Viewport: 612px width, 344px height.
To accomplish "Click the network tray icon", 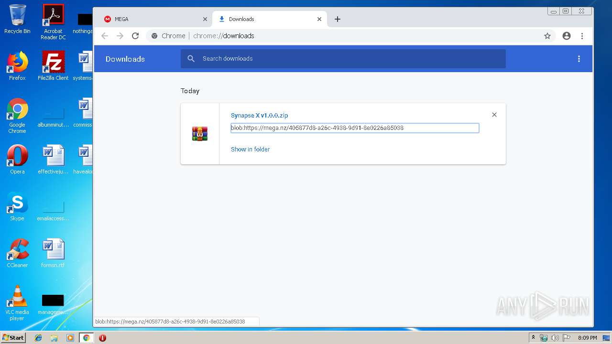I will 544,338.
